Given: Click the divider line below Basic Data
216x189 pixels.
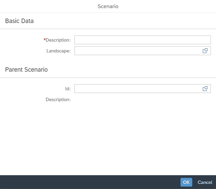Looking at the screenshot, I should 108,29.
